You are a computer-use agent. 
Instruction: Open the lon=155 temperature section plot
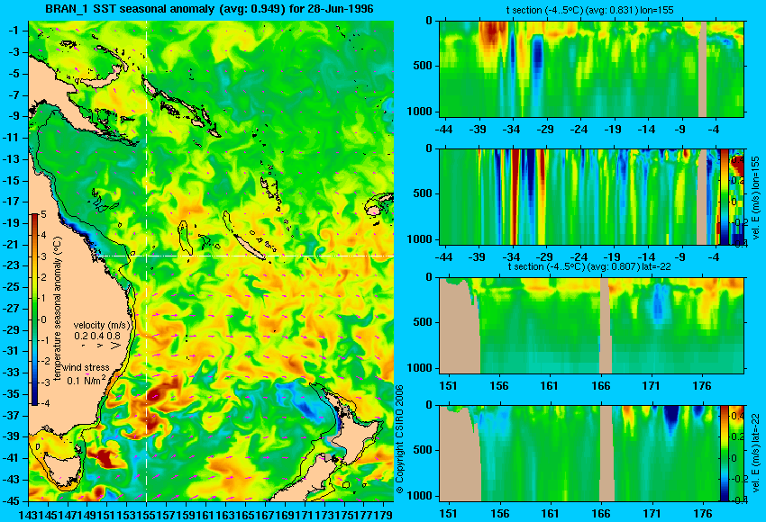point(592,68)
